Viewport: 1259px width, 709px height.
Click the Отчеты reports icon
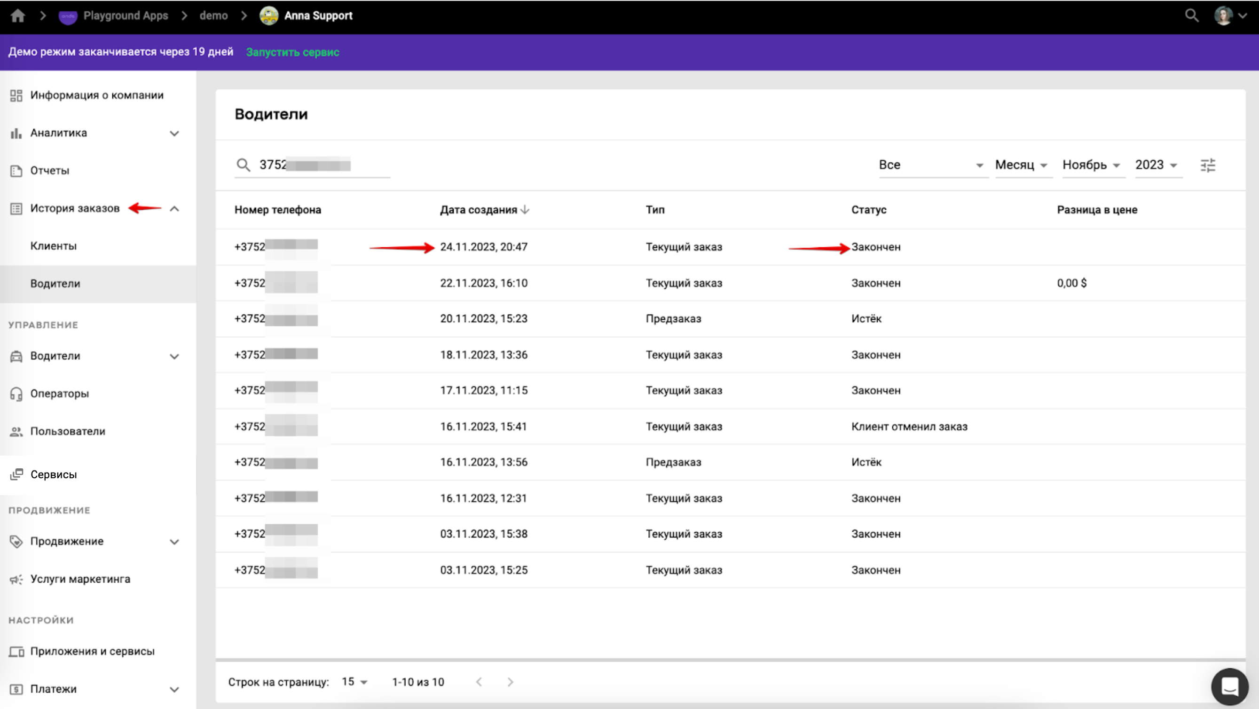16,171
